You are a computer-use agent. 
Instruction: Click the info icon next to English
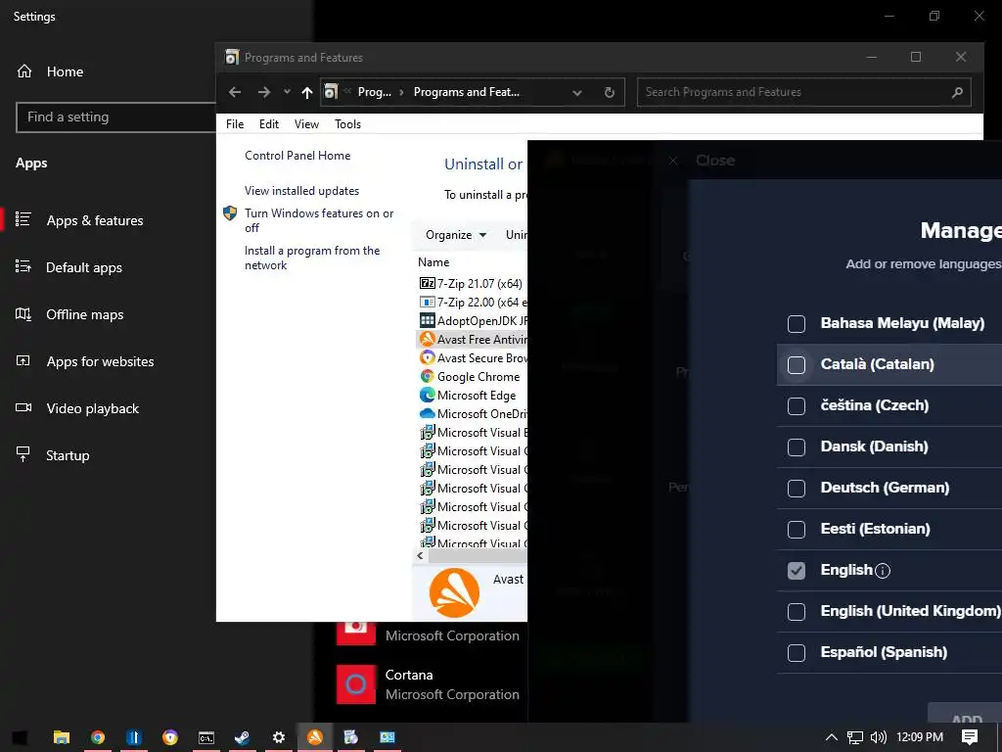click(883, 571)
